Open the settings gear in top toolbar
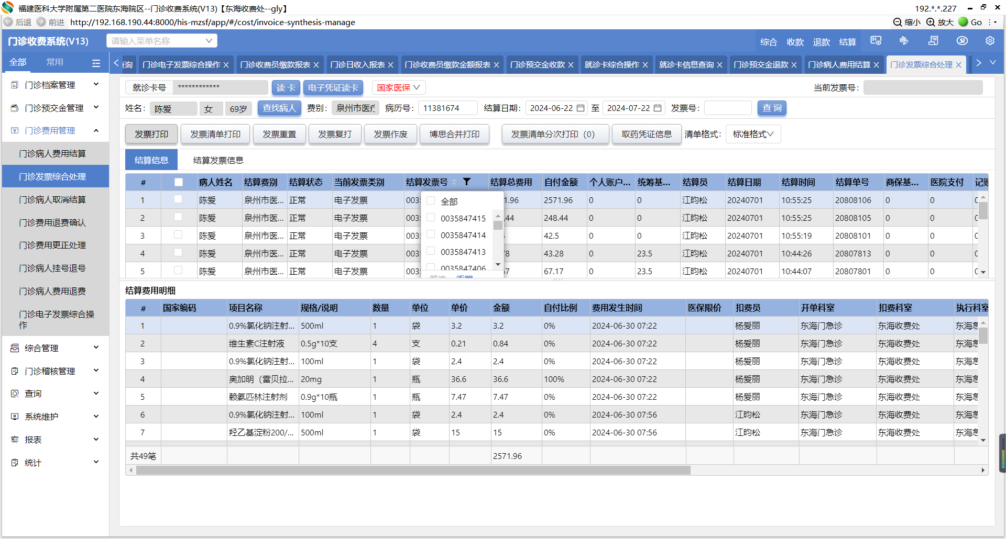The width and height of the screenshot is (1006, 539). pyautogui.click(x=990, y=41)
